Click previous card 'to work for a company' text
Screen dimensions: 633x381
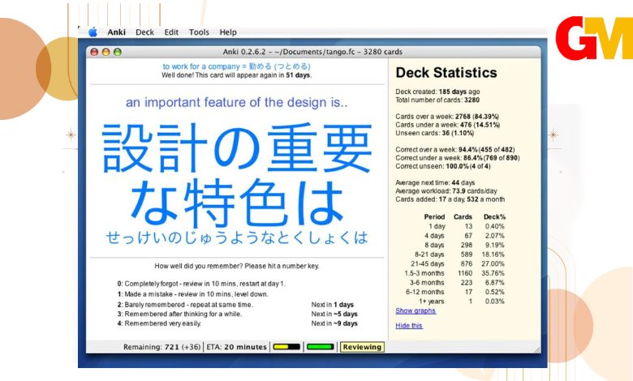pos(237,66)
